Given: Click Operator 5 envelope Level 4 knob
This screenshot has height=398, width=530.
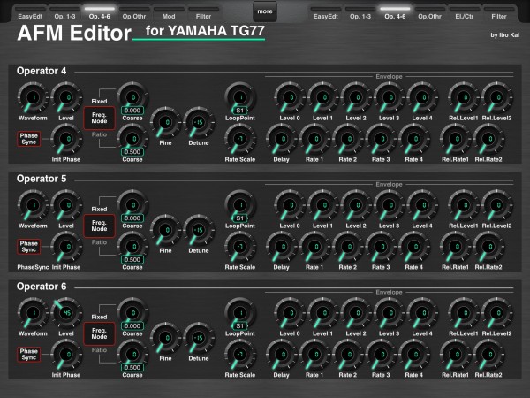Looking at the screenshot, I should 422,205.
